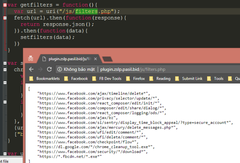Open the Bookmarklets bookmark folder
Image resolution: width=240 pixels, height=163 pixels.
click(x=45, y=79)
